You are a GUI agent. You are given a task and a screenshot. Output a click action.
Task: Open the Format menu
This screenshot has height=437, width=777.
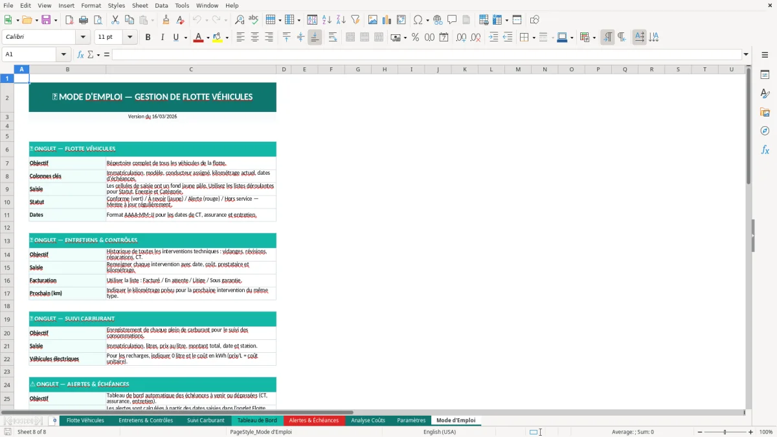[x=91, y=5]
